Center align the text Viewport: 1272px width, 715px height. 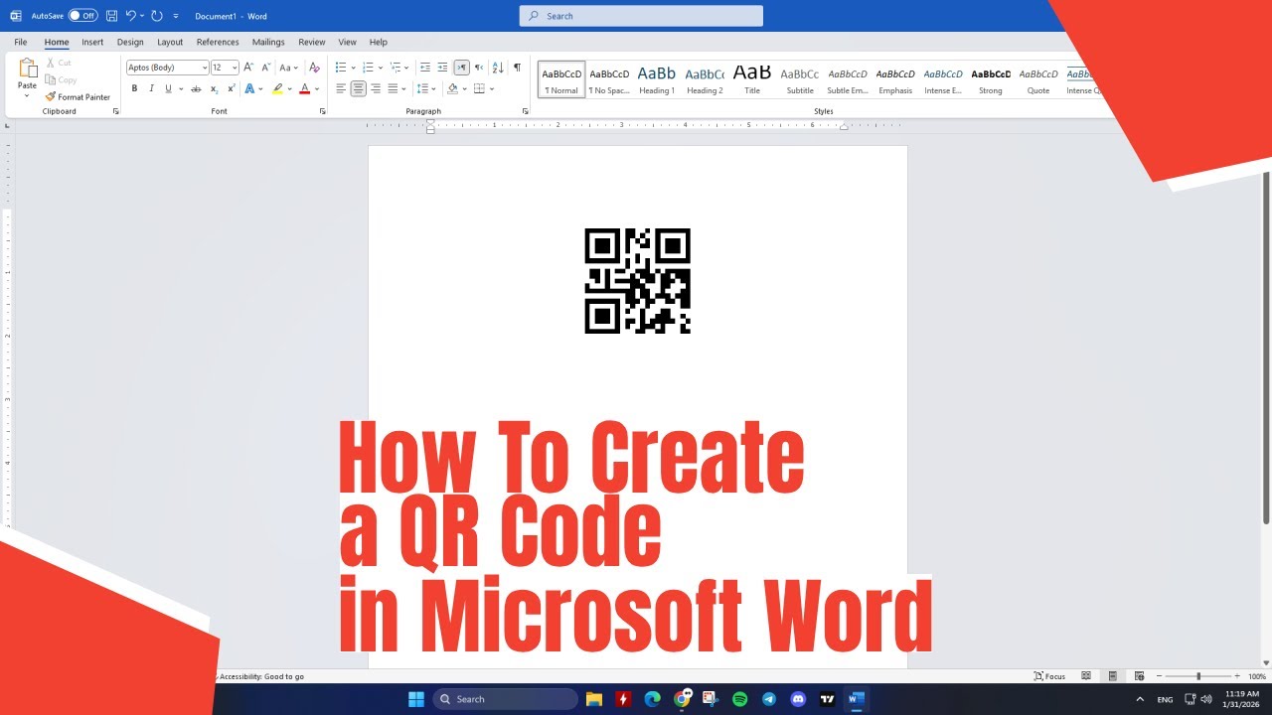tap(358, 88)
